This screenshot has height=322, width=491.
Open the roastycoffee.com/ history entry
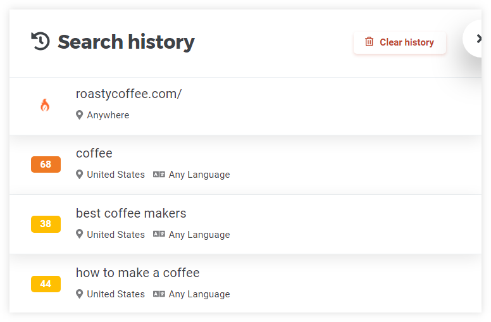[x=128, y=94]
